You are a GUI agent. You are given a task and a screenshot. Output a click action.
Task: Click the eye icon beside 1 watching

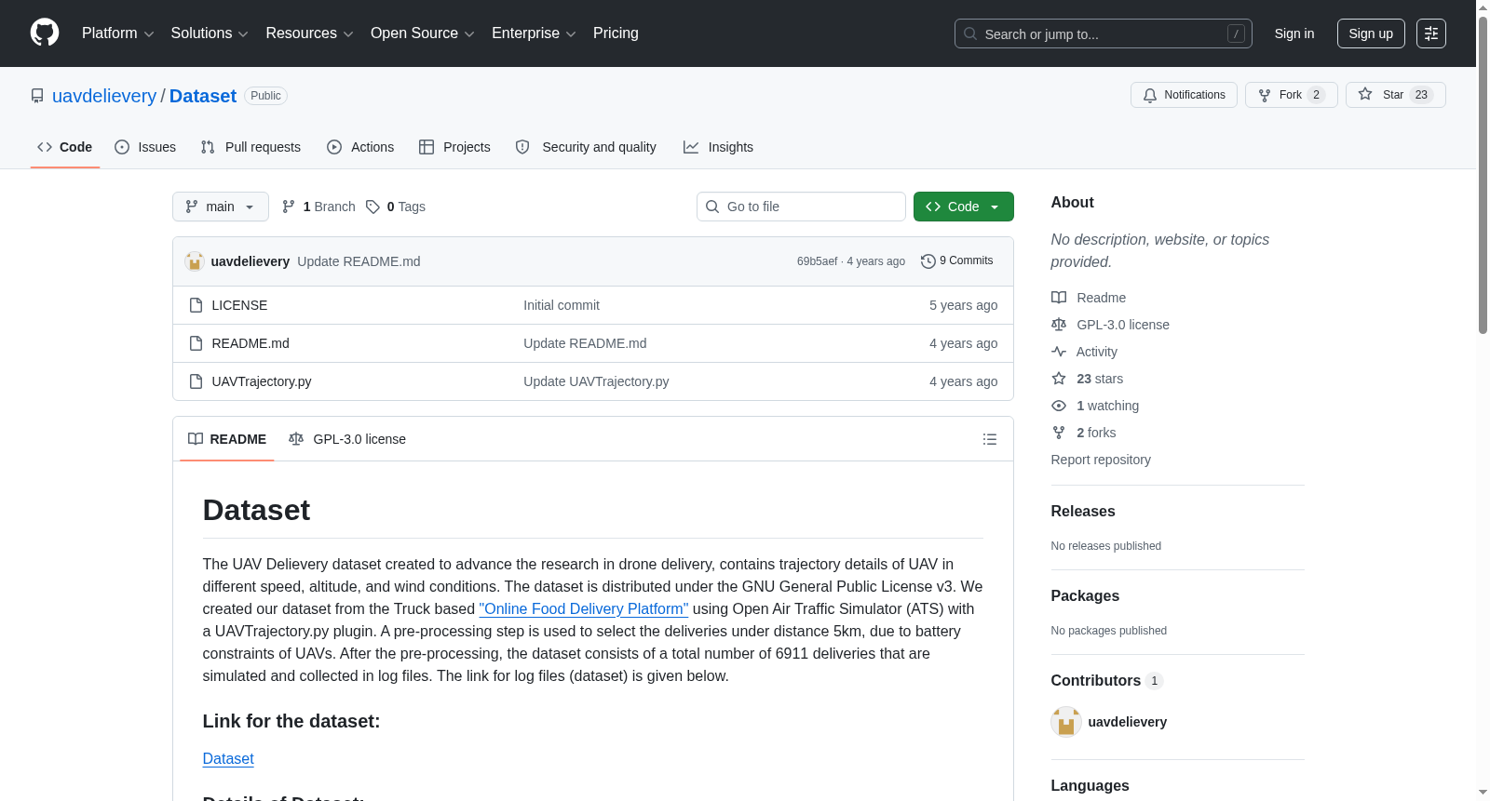tap(1059, 406)
